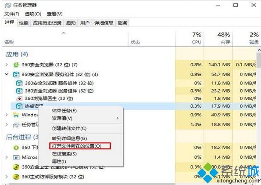Click the vertical scrollbar up arrow
Screen dimensions: 261x185
click(x=259, y=50)
